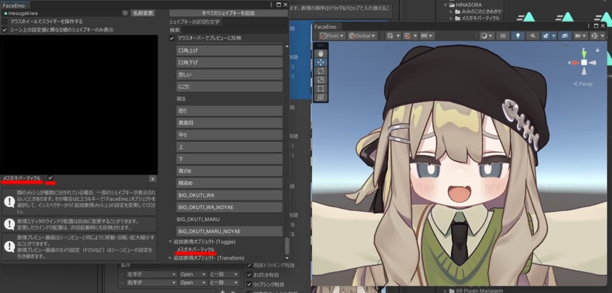Toggle Persp projection label
This screenshot has height=293, width=612.
click(583, 84)
